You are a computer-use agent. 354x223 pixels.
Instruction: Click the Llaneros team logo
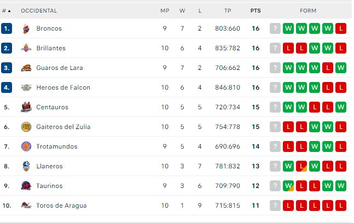tap(26, 166)
